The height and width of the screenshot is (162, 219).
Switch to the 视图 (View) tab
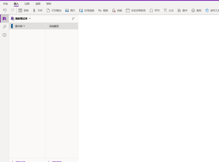click(38, 4)
